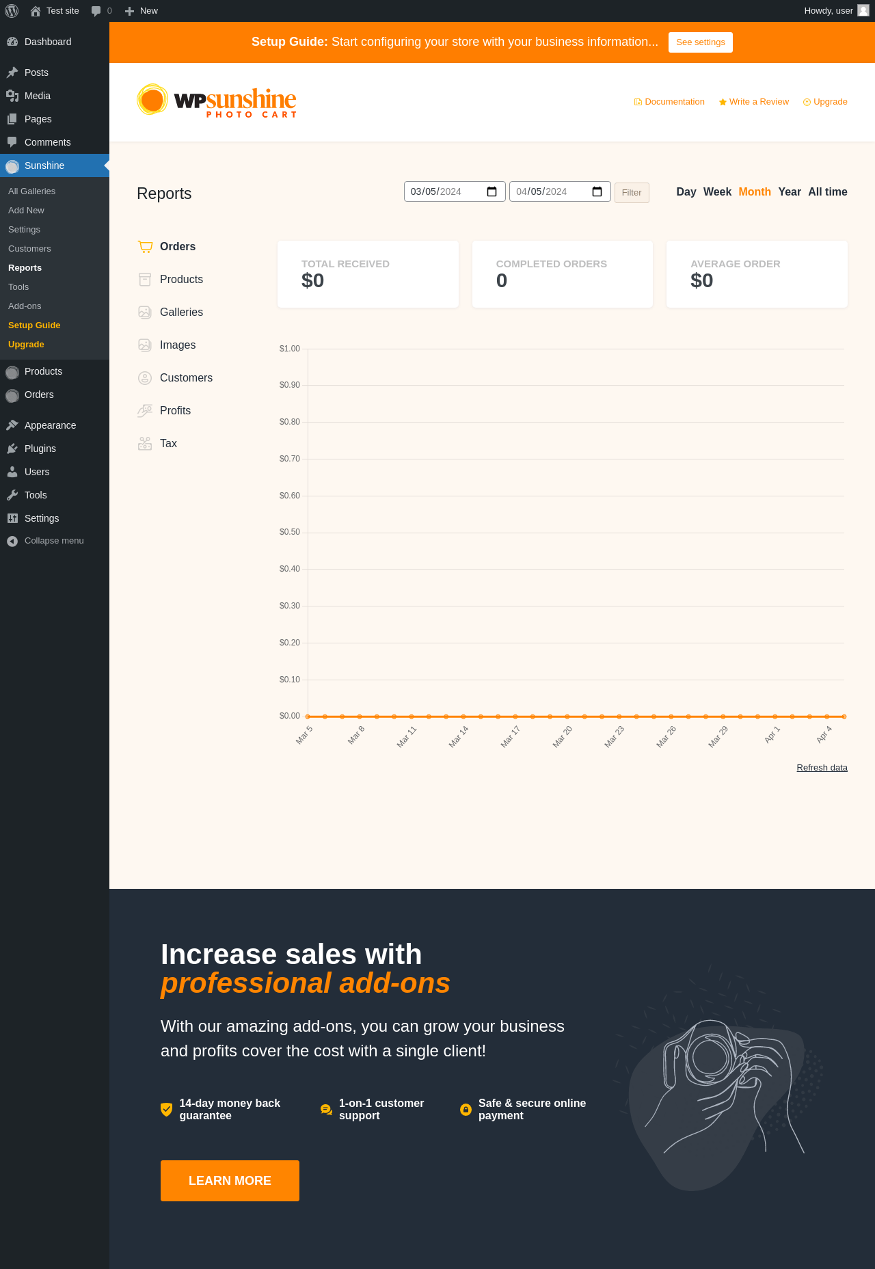
Task: Click the Posts pin icon
Action: pyautogui.click(x=12, y=72)
